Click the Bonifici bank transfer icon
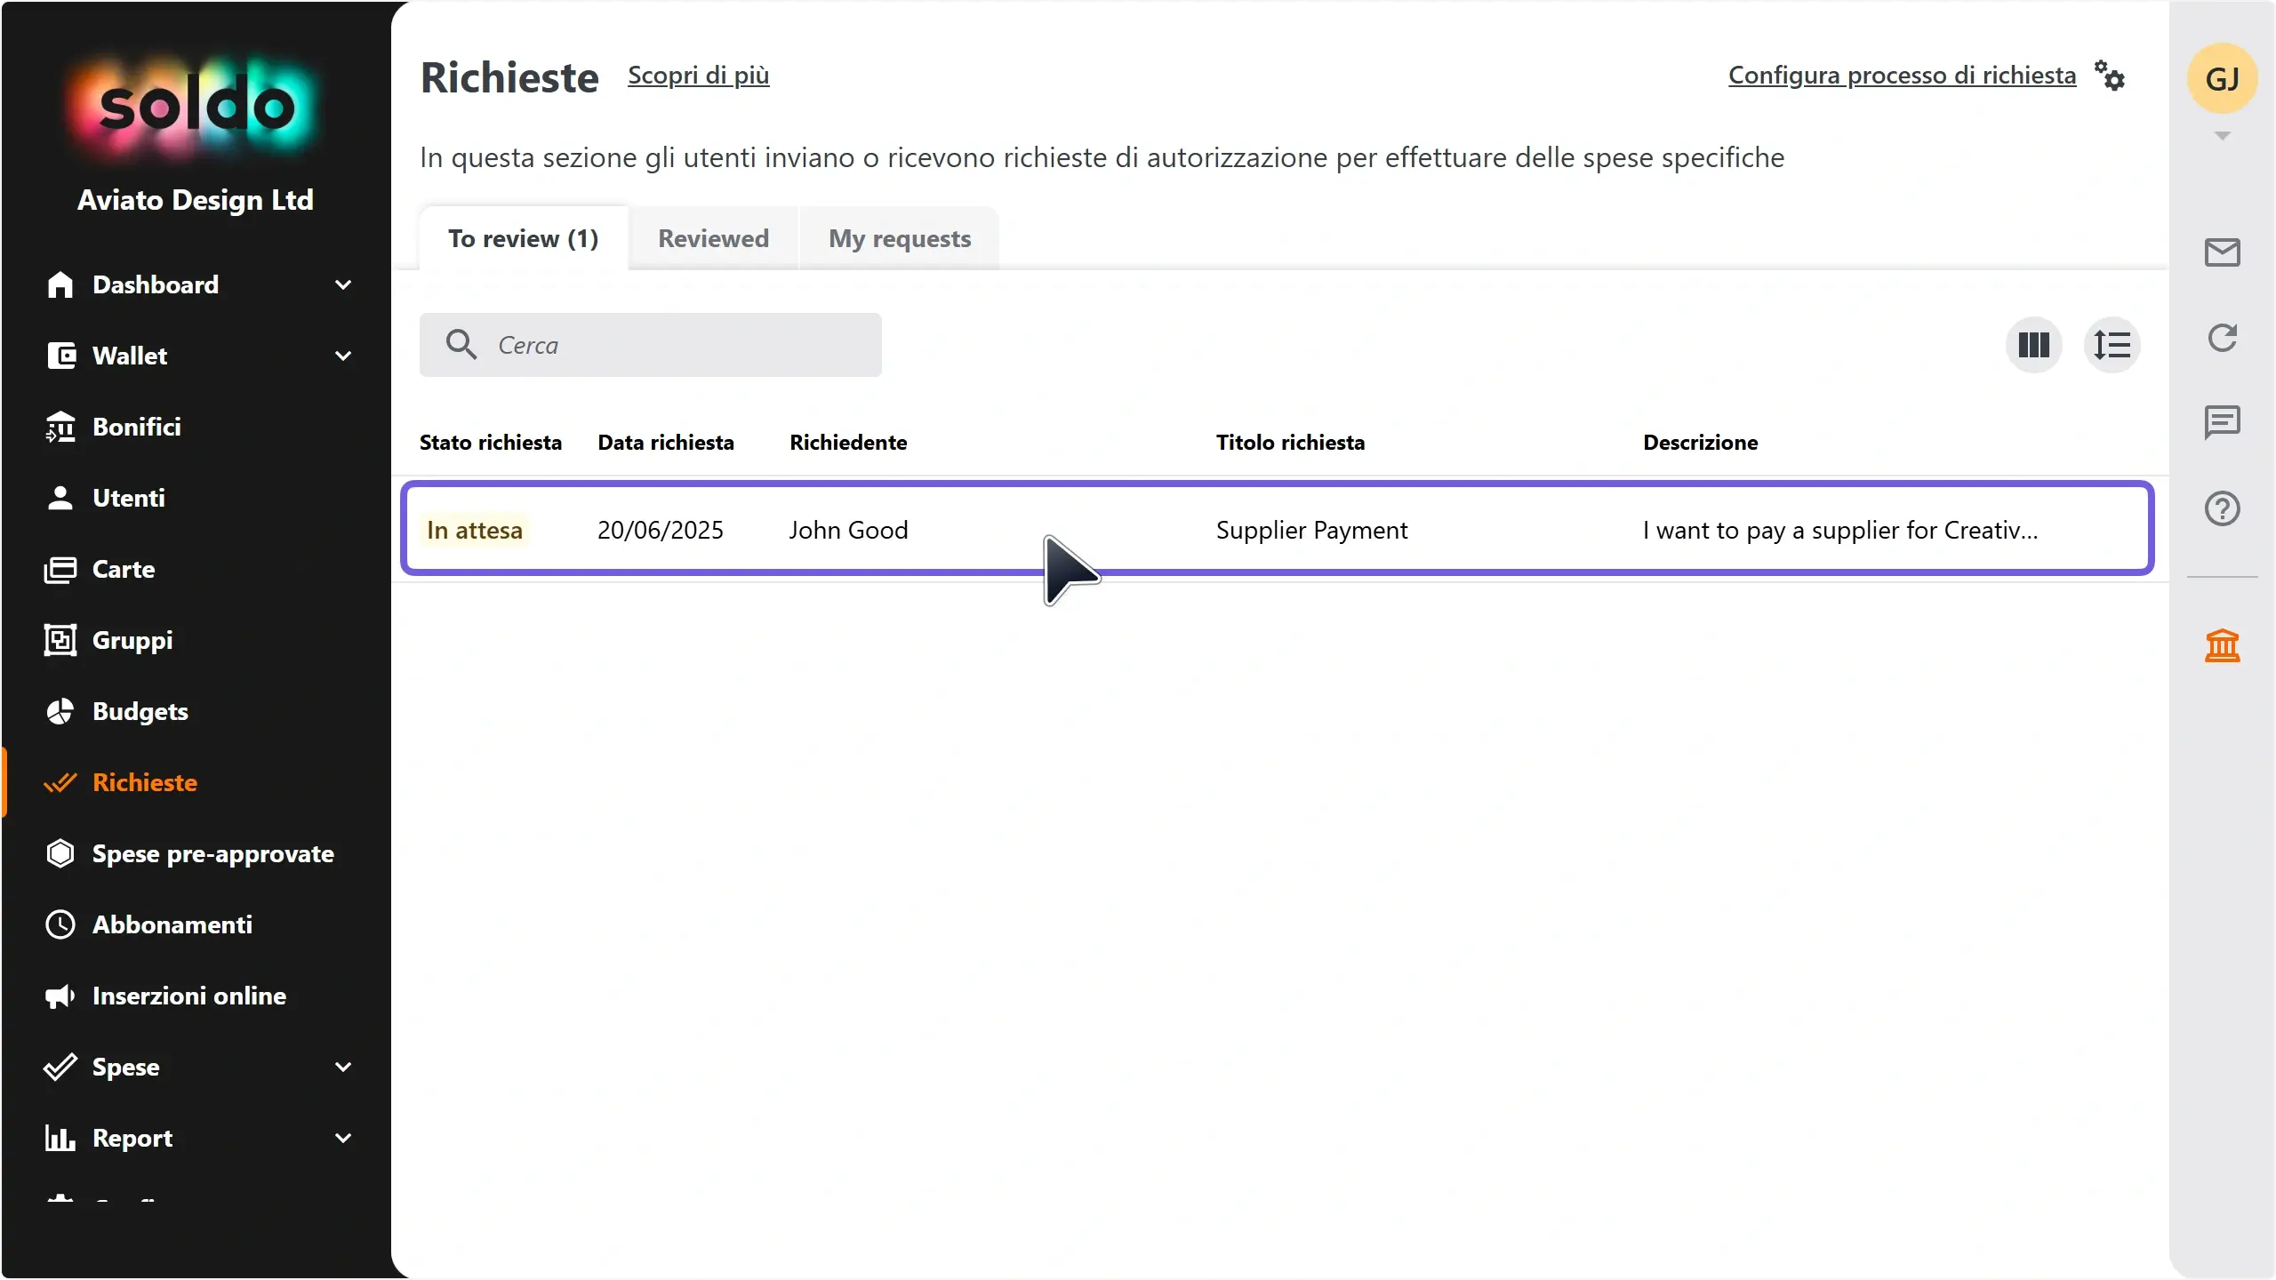Image resolution: width=2276 pixels, height=1280 pixels. click(x=60, y=427)
